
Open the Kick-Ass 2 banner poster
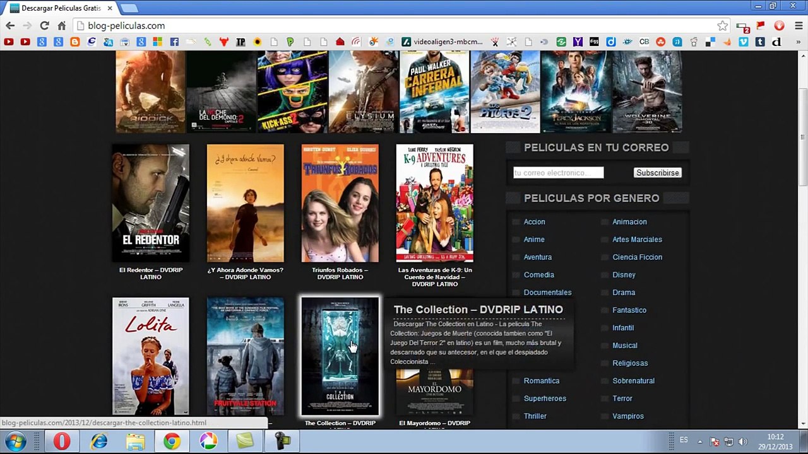(292, 91)
